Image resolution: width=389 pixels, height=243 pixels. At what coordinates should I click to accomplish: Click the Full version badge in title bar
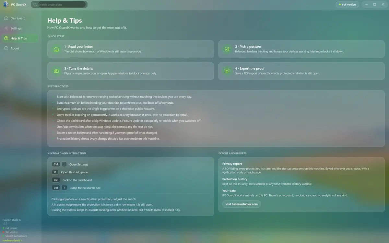(x=347, y=5)
